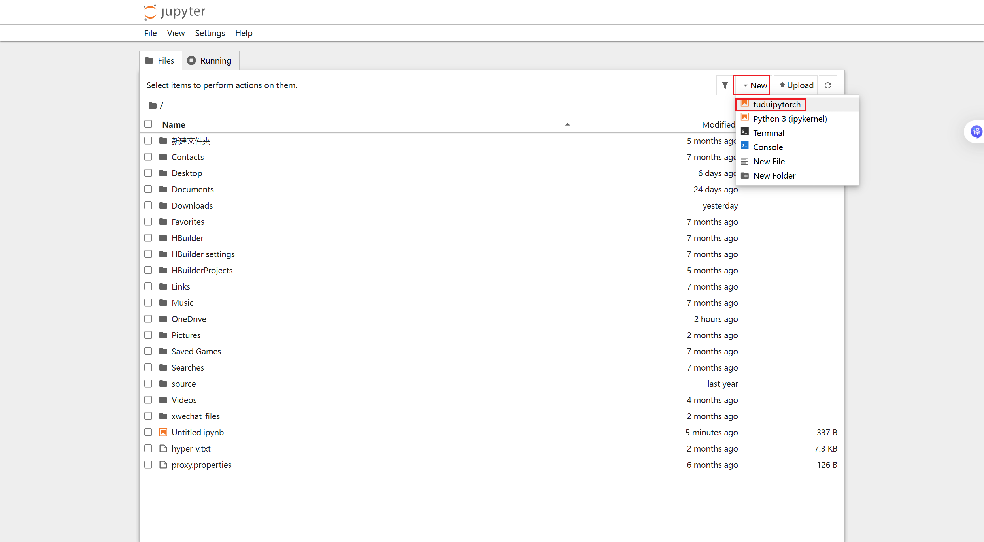Collapse the New dropdown button
The height and width of the screenshot is (542, 984).
pos(754,85)
